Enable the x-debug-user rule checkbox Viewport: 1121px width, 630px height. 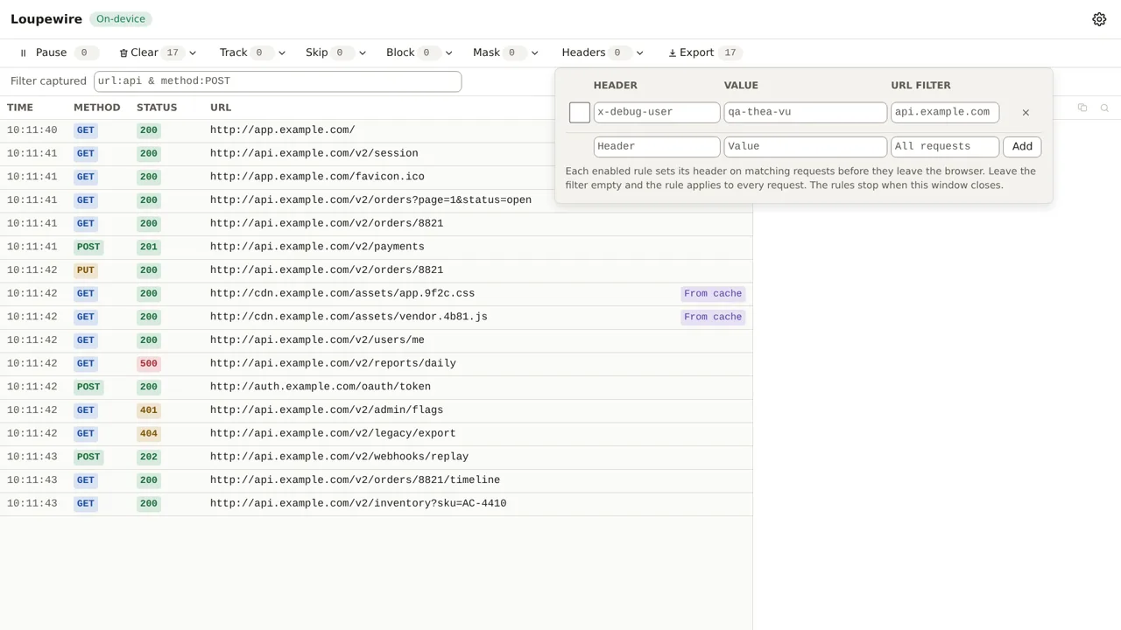pos(580,112)
